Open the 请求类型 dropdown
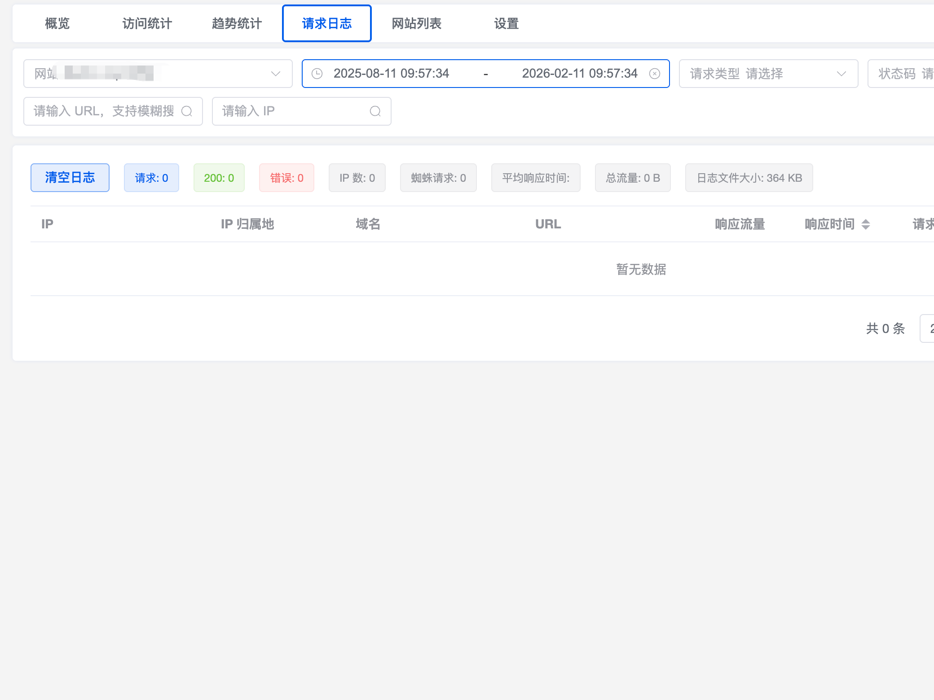The height and width of the screenshot is (700, 934). [x=768, y=74]
